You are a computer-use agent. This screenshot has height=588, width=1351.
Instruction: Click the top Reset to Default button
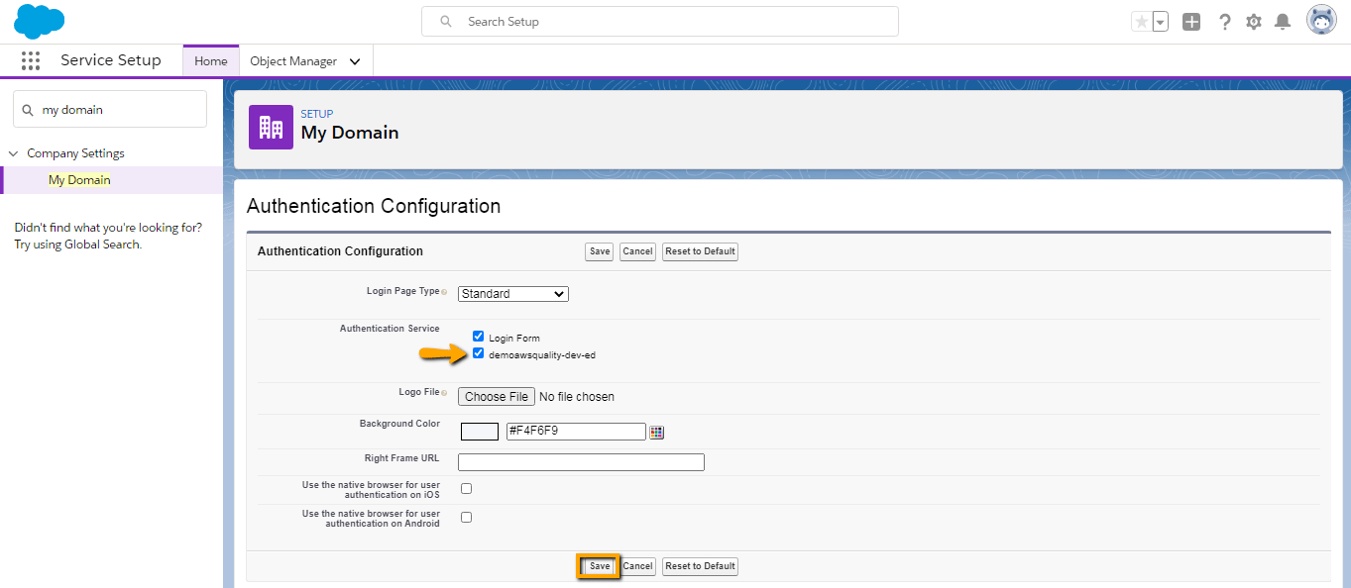(x=700, y=251)
